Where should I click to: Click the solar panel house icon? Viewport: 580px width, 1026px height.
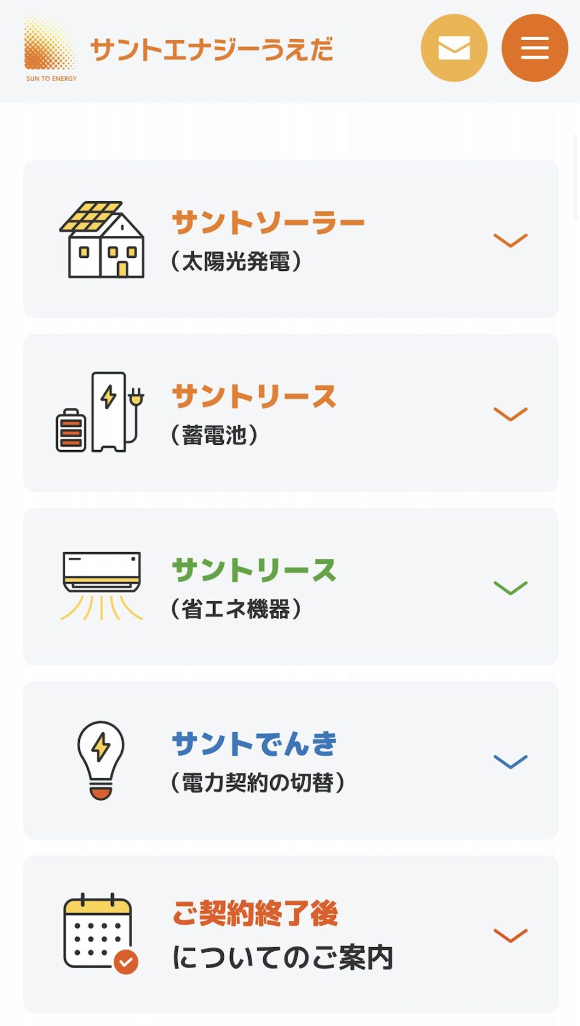coord(102,240)
